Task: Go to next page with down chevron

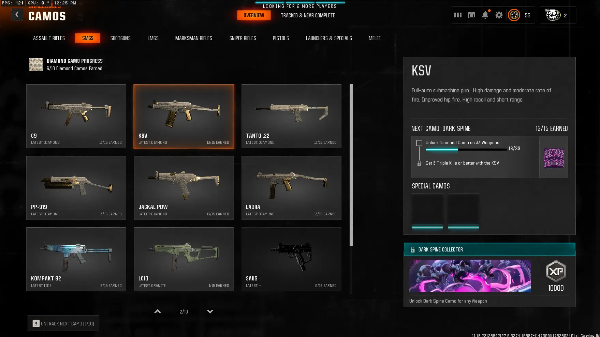Action: pos(210,311)
